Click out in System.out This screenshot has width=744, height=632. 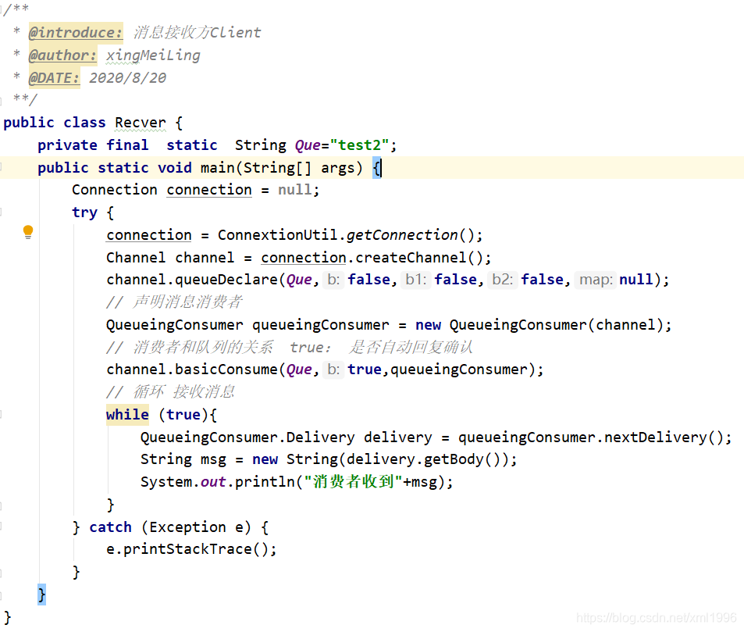click(x=212, y=482)
